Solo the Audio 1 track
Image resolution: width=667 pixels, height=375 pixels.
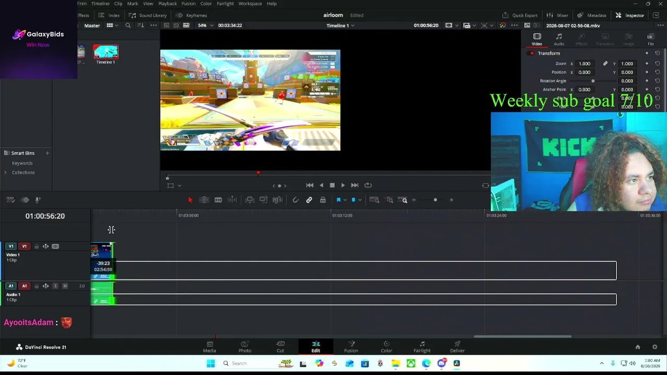(x=55, y=286)
